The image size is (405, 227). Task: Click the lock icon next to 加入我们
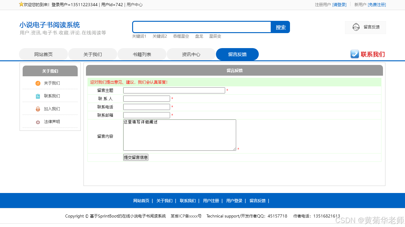(x=38, y=109)
